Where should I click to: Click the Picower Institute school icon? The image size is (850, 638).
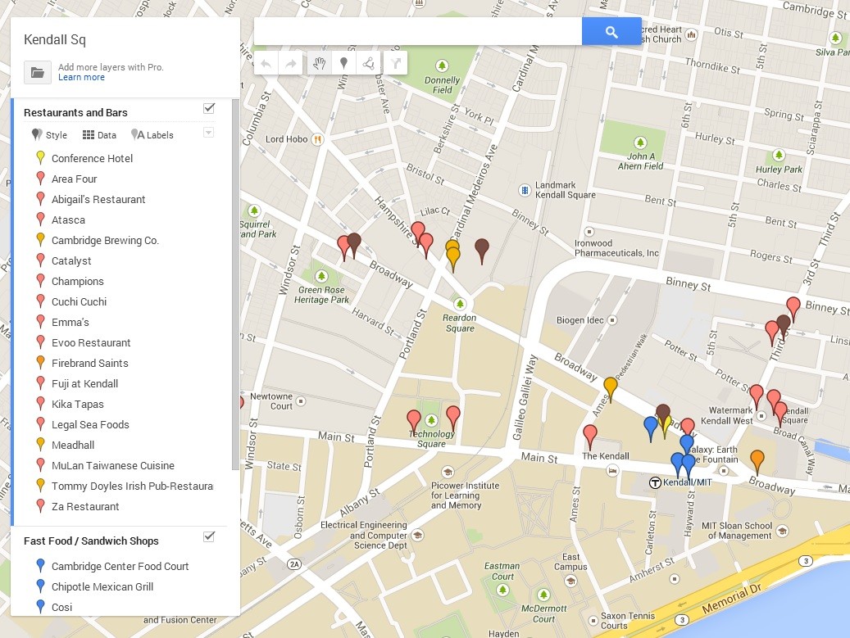point(448,472)
